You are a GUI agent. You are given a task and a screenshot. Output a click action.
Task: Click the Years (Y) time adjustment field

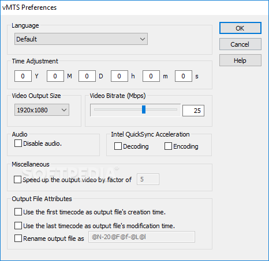[x=23, y=76]
